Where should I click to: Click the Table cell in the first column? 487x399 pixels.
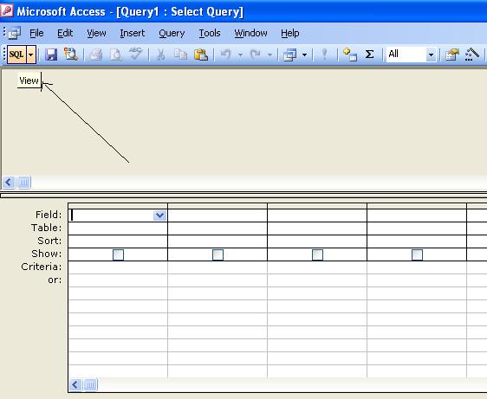(x=118, y=228)
